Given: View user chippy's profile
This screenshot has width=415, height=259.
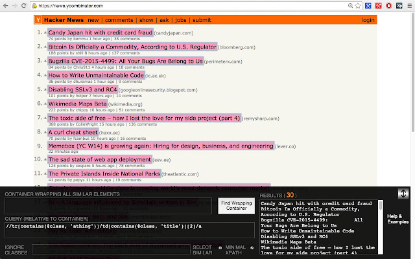Looking at the screenshot, I should [82, 110].
